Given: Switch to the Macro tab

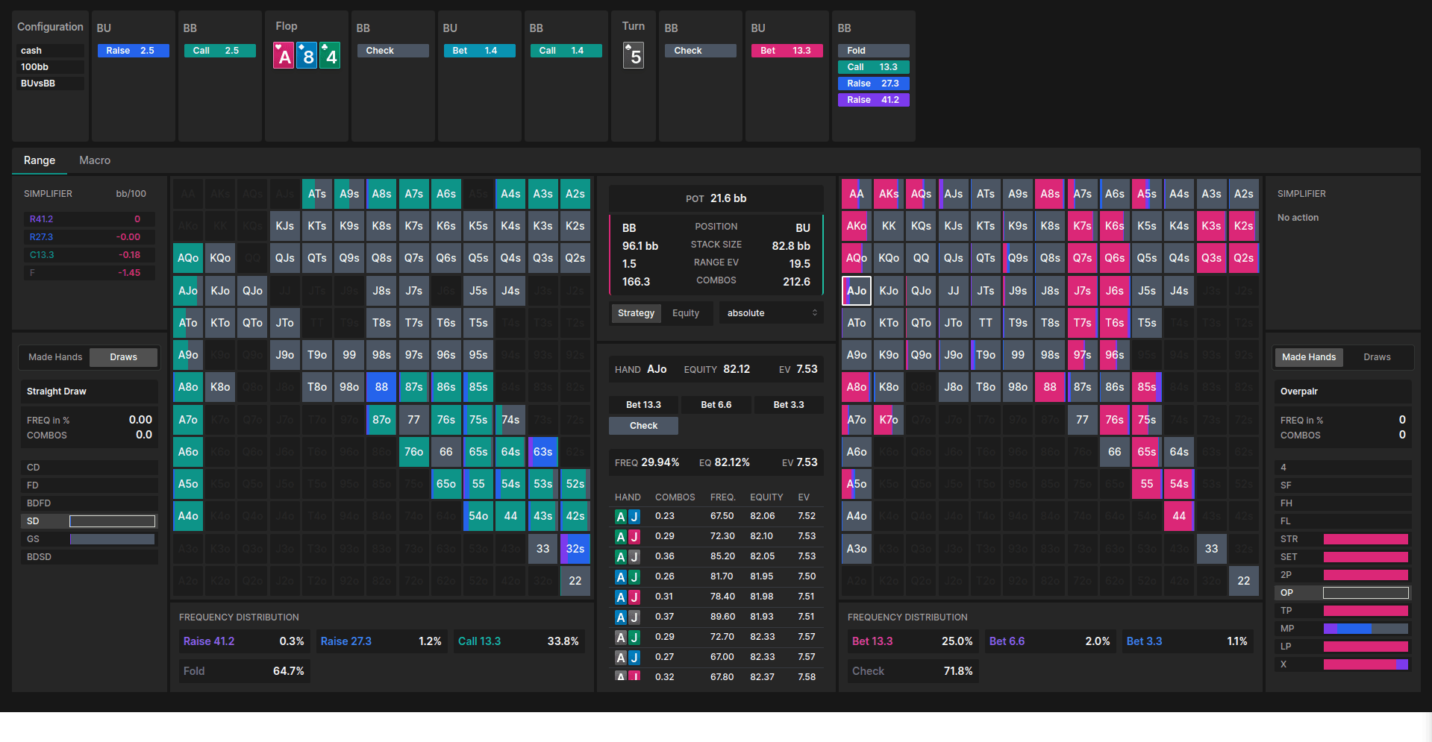Looking at the screenshot, I should tap(95, 160).
